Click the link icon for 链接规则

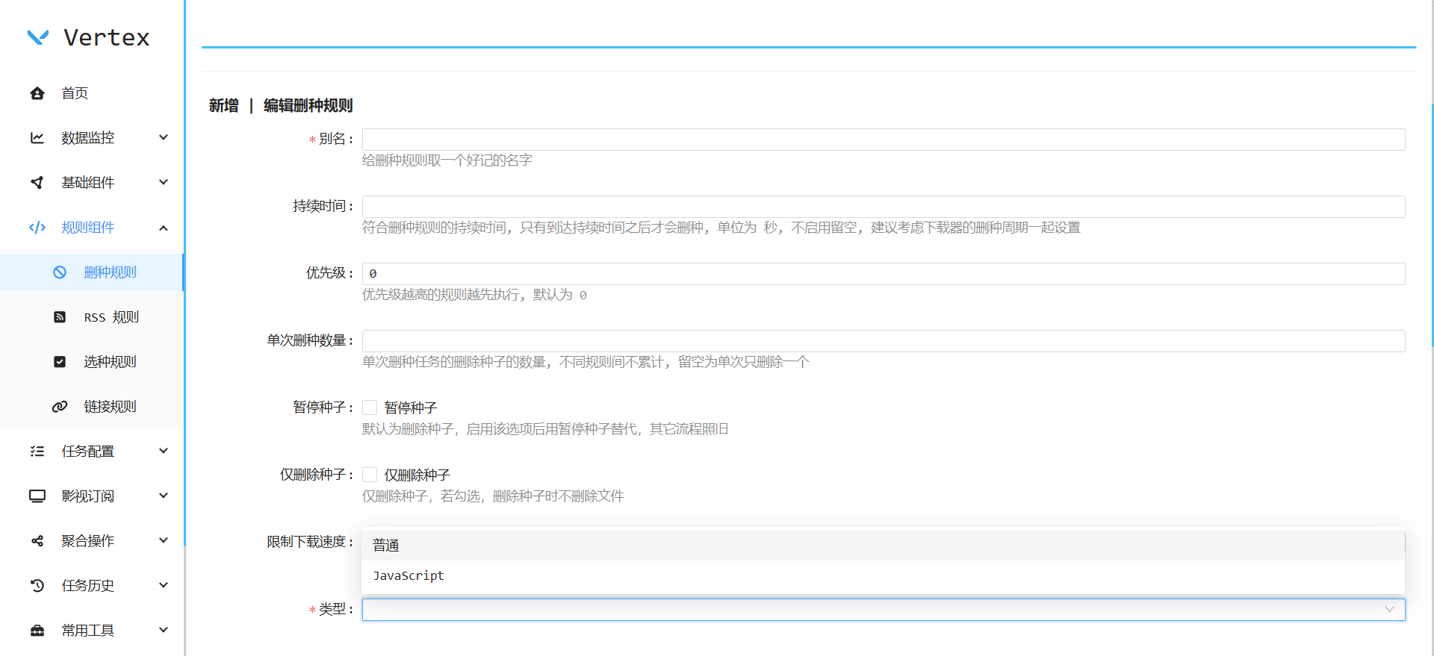(x=60, y=407)
